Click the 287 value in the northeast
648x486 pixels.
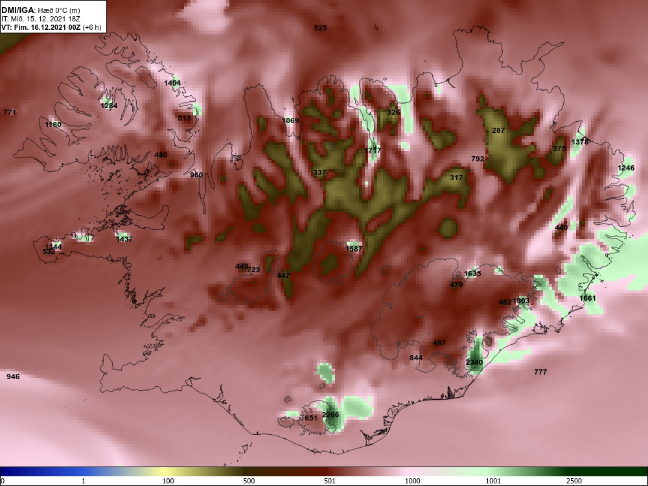click(498, 130)
